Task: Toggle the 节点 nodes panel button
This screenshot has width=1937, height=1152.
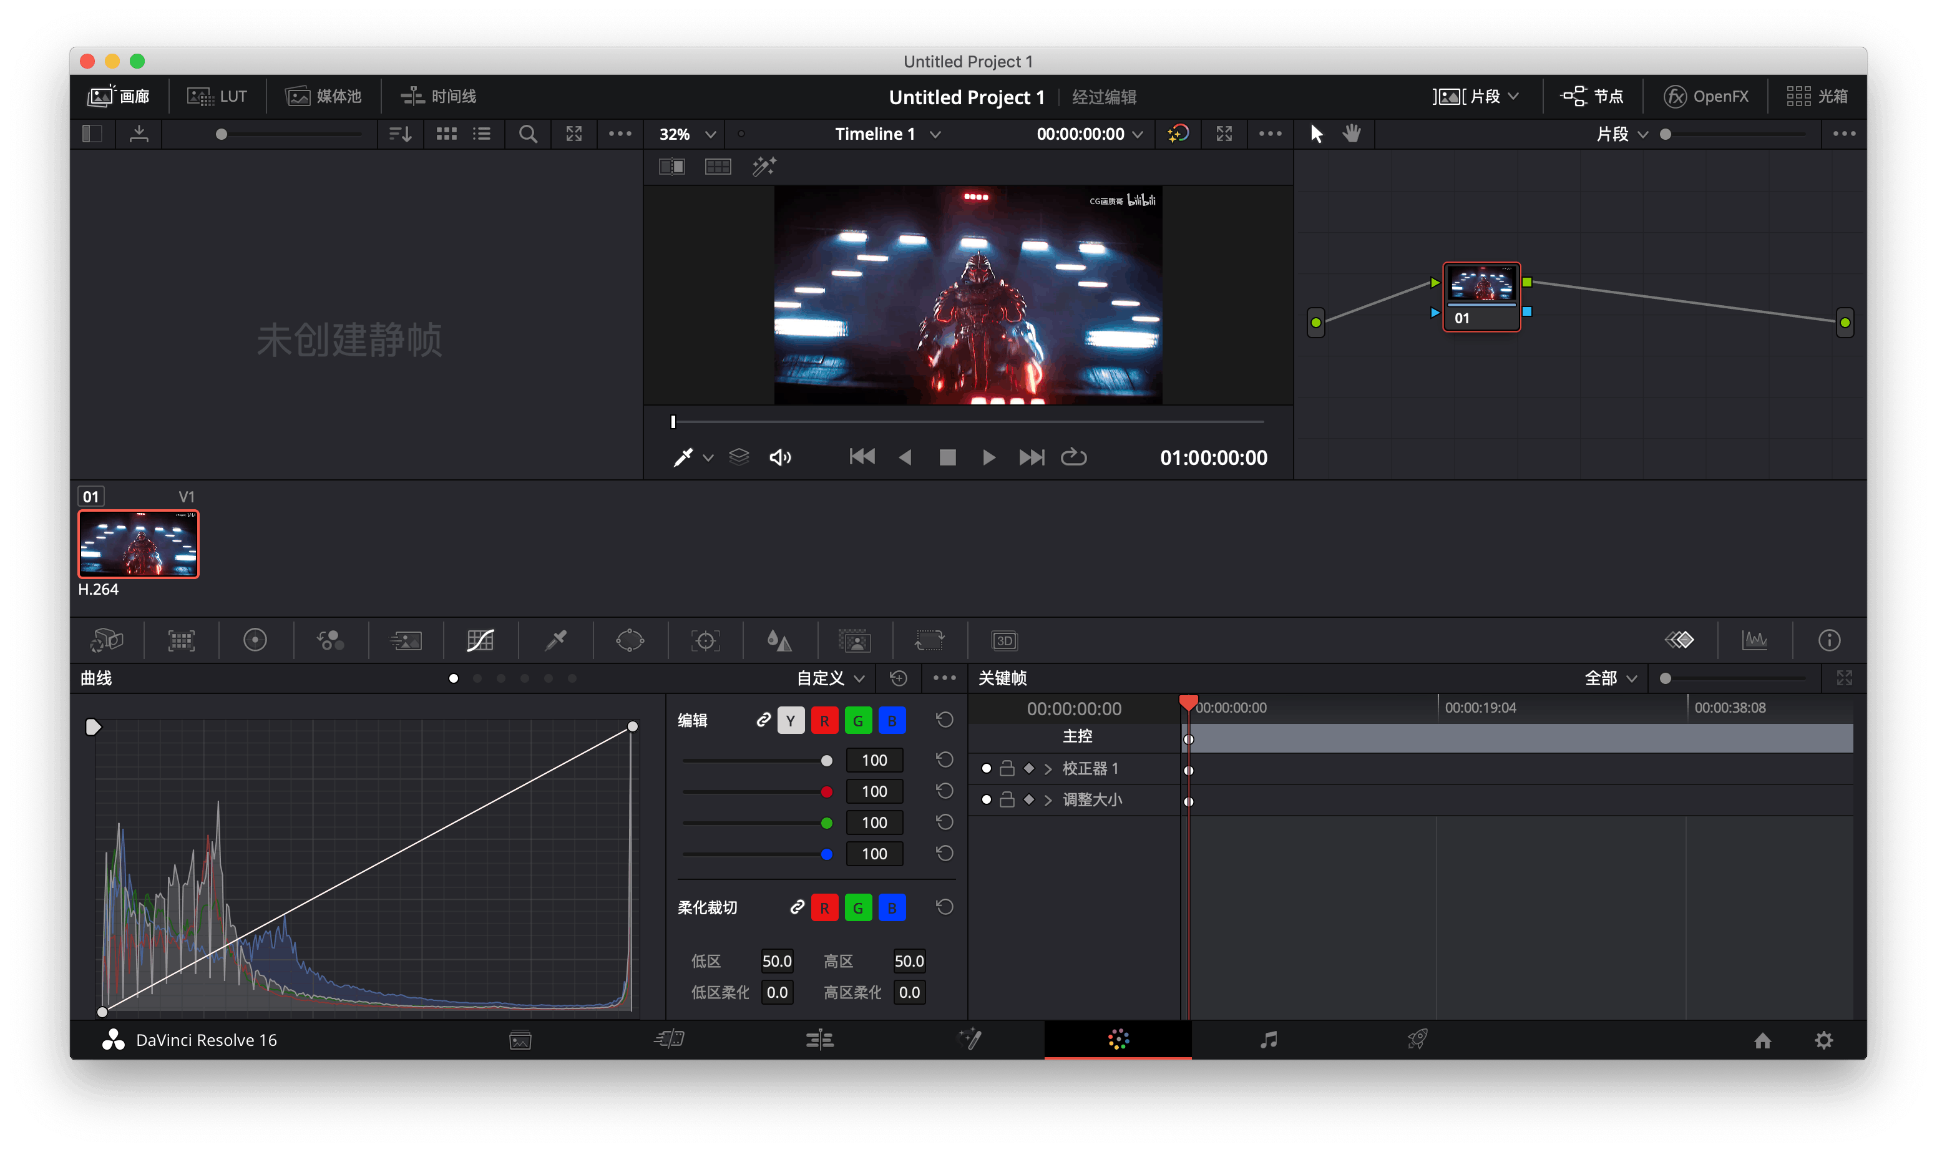Action: 1592,96
